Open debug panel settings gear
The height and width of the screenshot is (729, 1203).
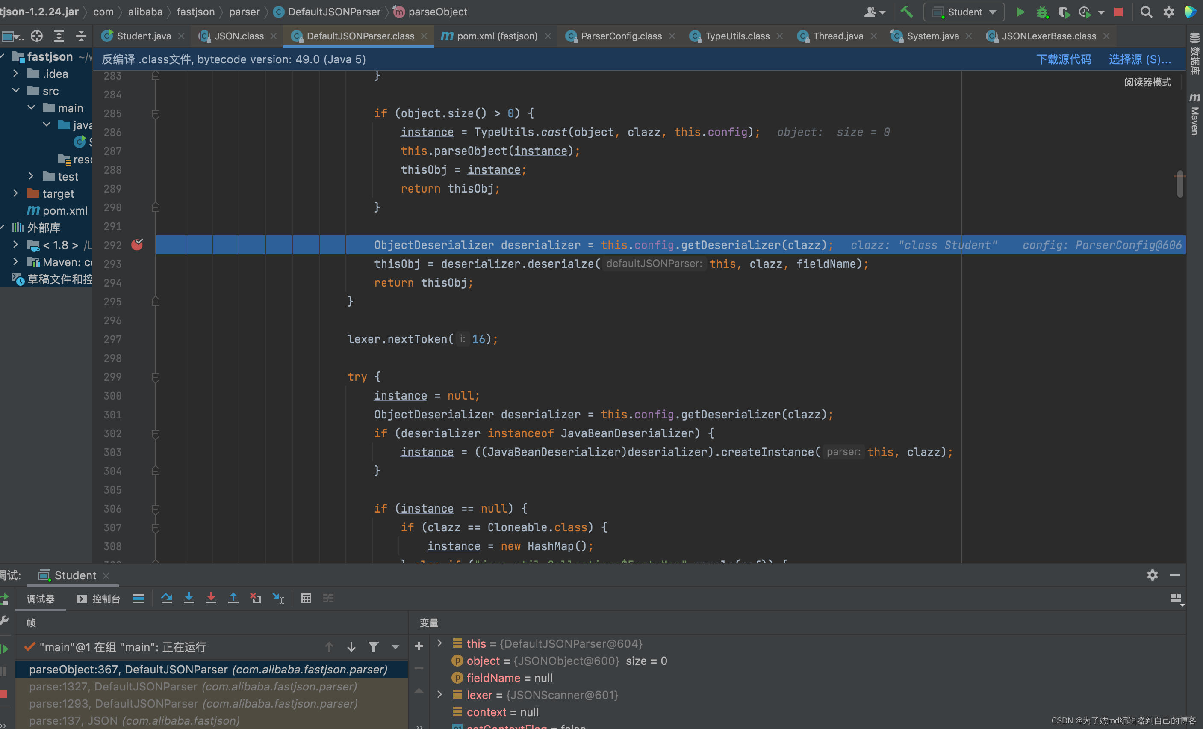click(x=1152, y=575)
